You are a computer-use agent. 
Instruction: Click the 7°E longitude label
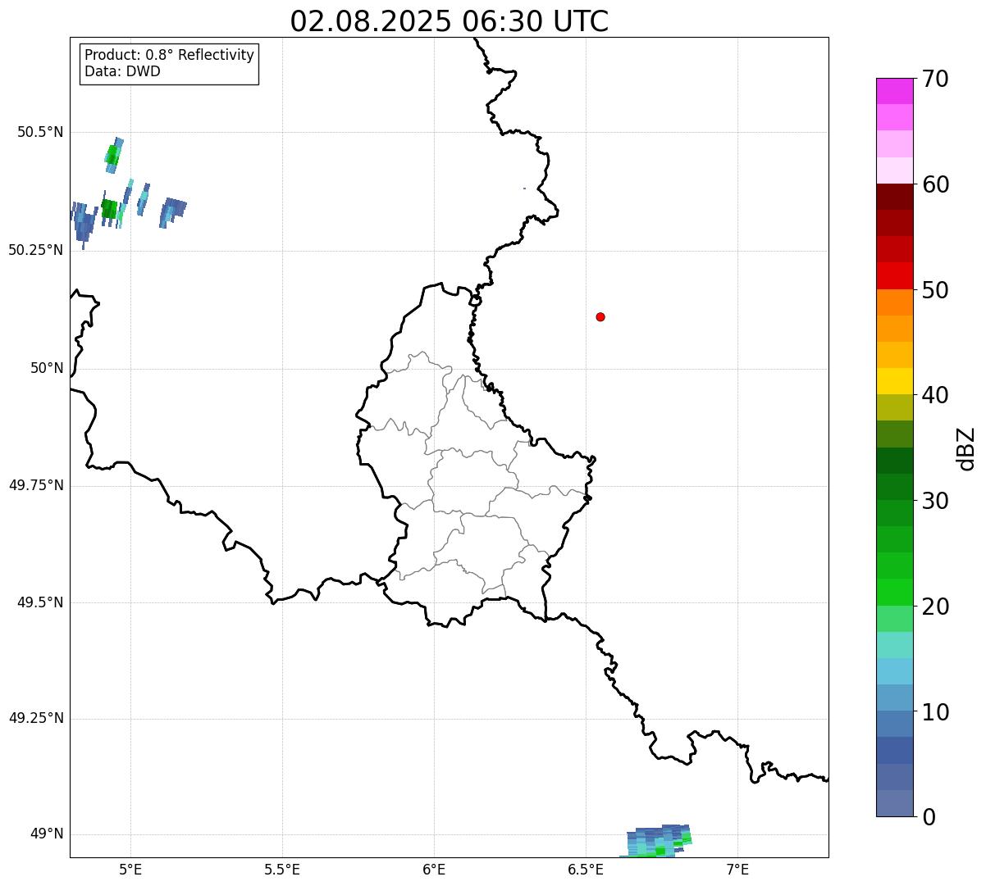[x=737, y=870]
